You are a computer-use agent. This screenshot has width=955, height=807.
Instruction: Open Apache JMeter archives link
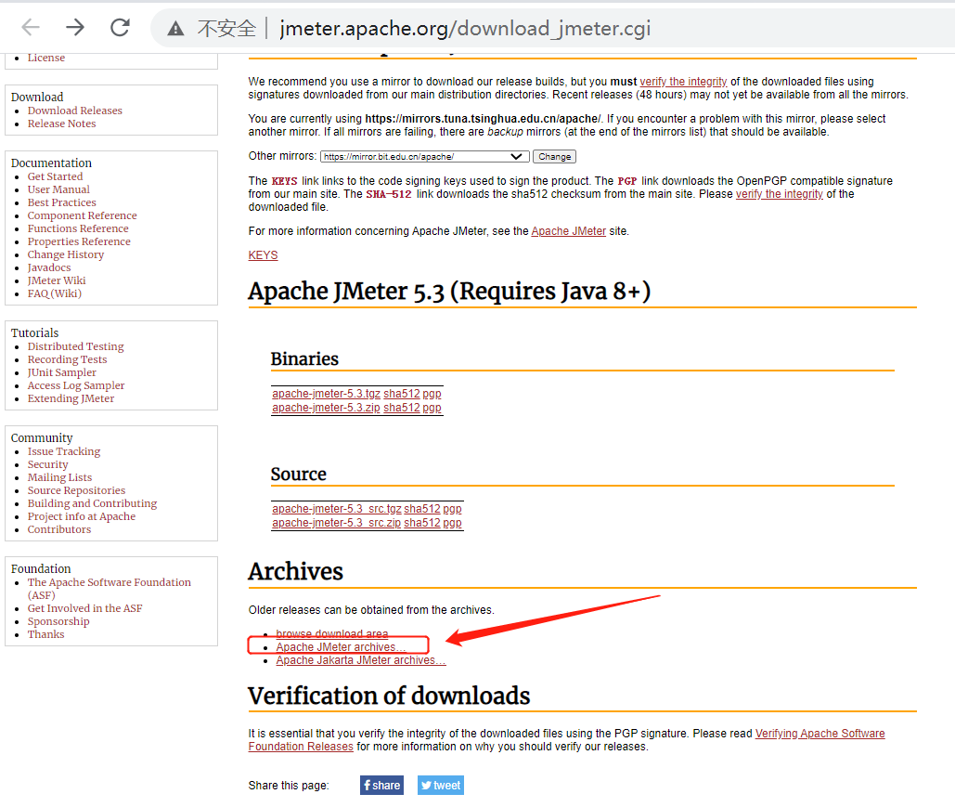tap(341, 647)
